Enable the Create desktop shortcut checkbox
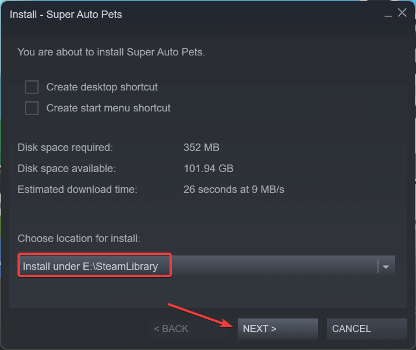Screen dimensions: 416x350 click(x=32, y=87)
